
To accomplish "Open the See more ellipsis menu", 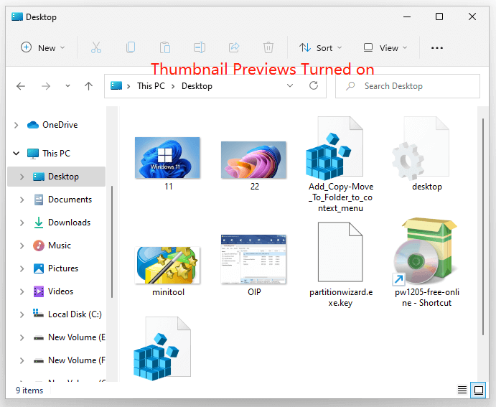I will pos(437,47).
